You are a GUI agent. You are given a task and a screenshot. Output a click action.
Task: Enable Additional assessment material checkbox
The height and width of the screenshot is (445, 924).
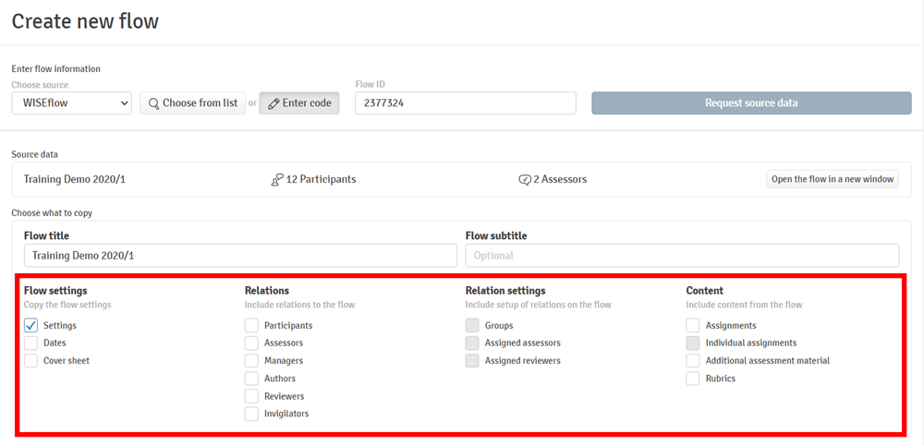tap(693, 361)
